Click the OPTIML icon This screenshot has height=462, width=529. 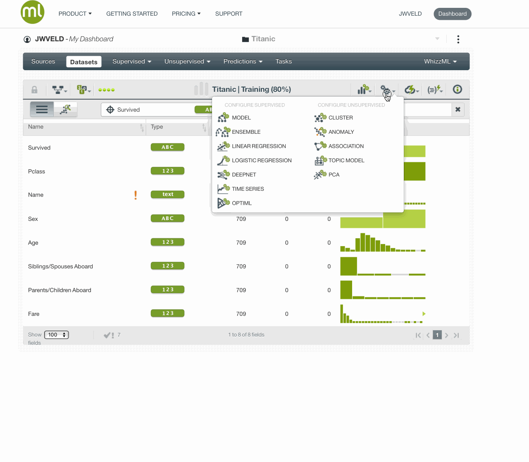click(224, 203)
